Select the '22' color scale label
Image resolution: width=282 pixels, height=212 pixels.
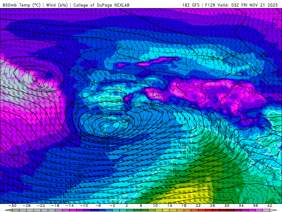point(198,206)
